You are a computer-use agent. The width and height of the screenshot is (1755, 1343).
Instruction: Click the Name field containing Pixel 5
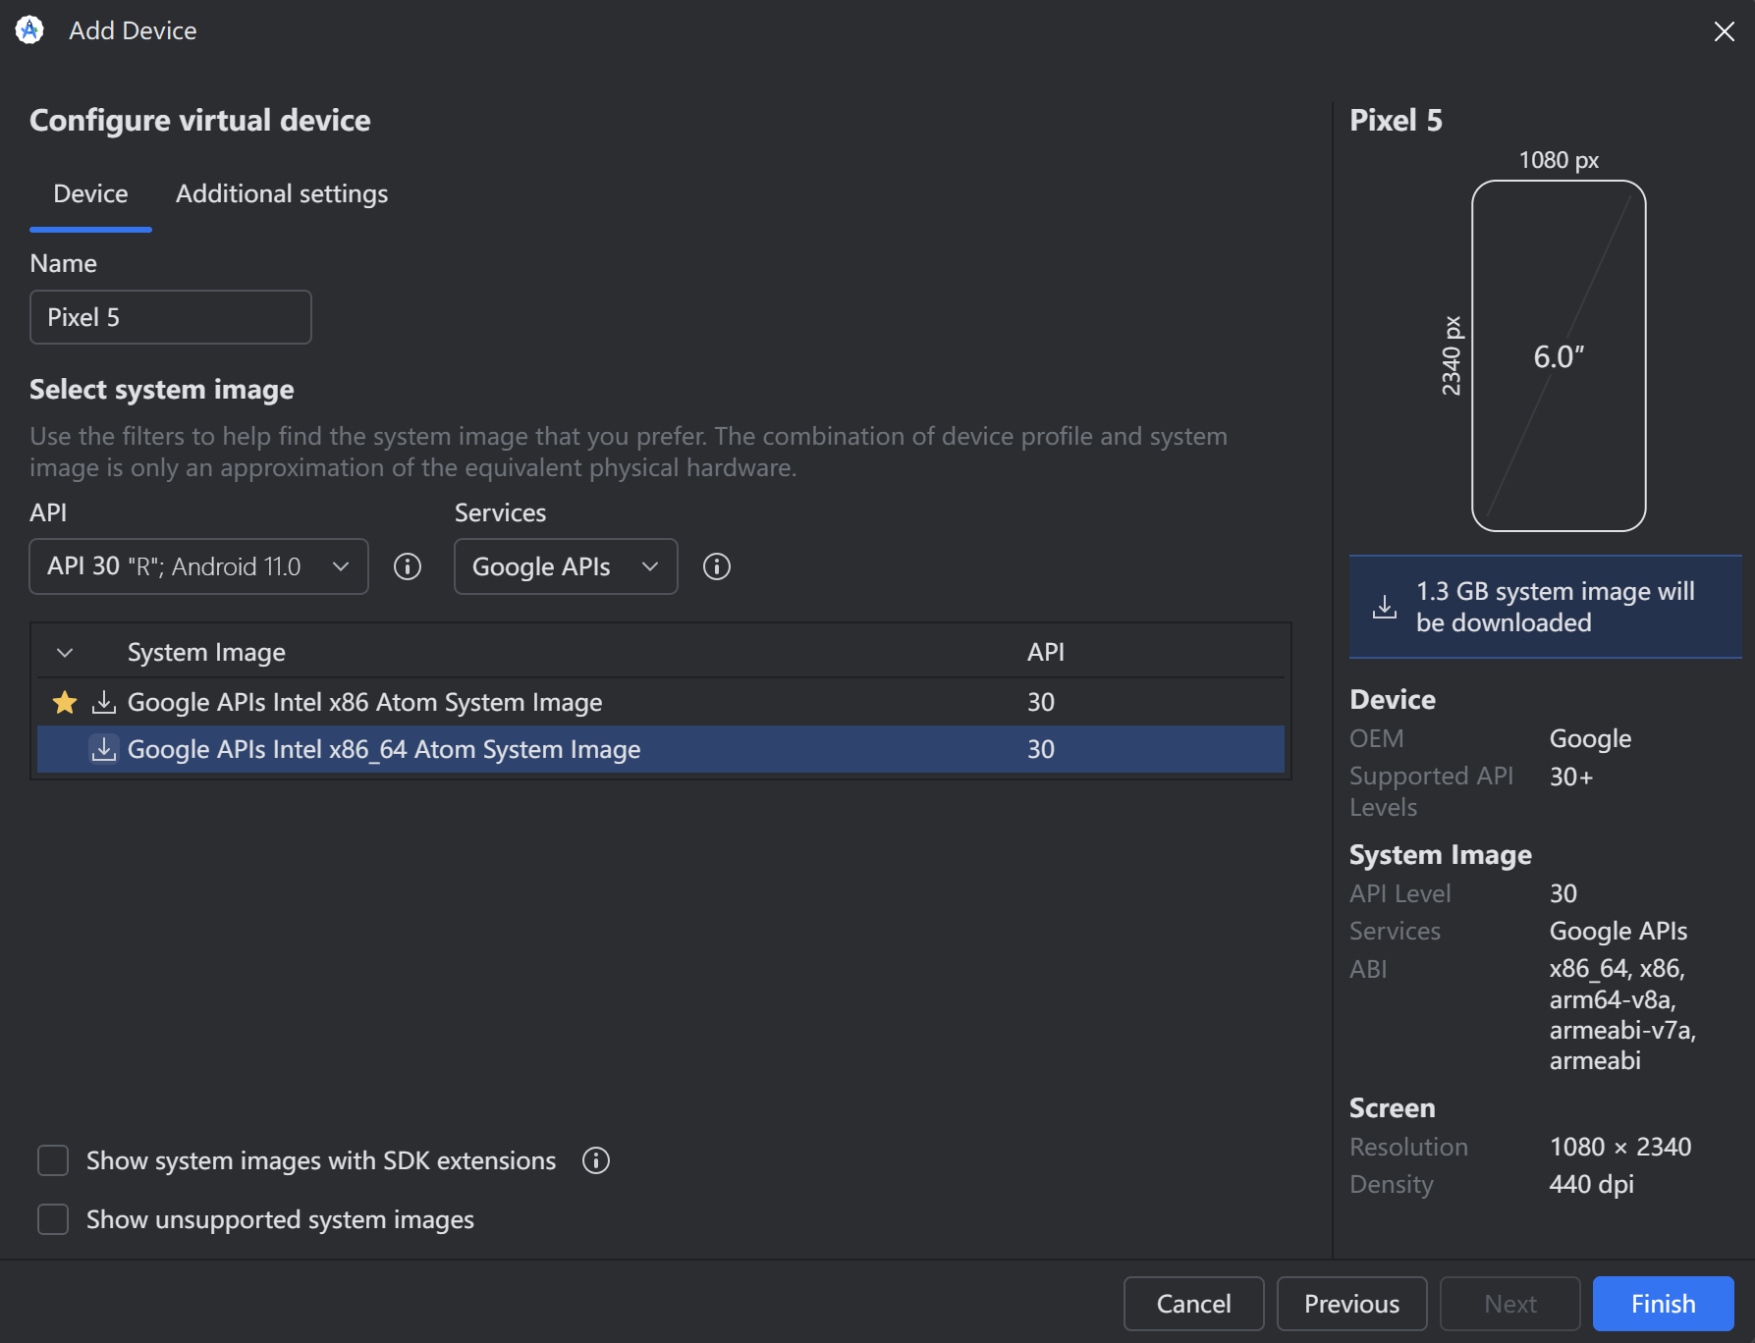tap(171, 317)
